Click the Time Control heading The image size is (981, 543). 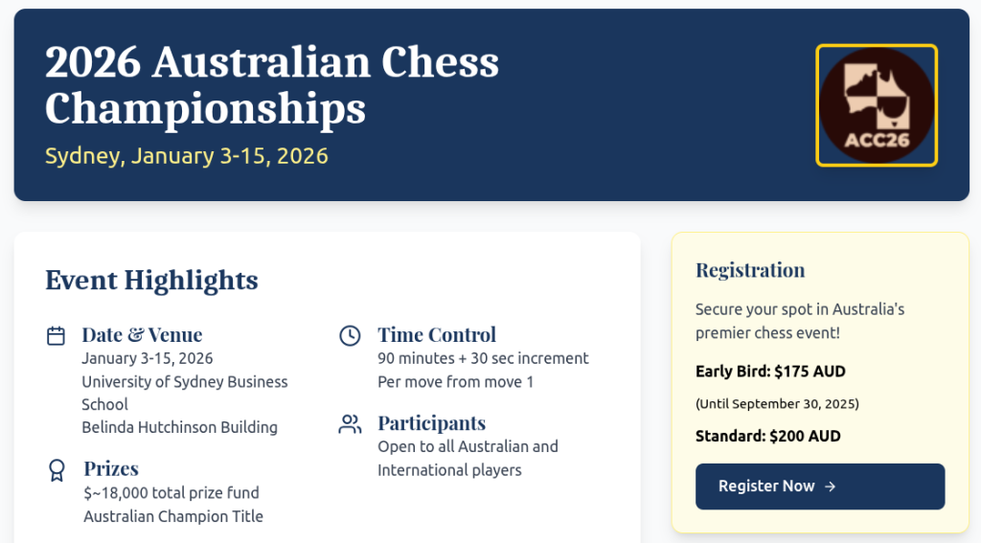coord(437,334)
